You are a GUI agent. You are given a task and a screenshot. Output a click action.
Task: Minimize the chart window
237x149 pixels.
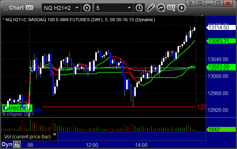point(209,3)
